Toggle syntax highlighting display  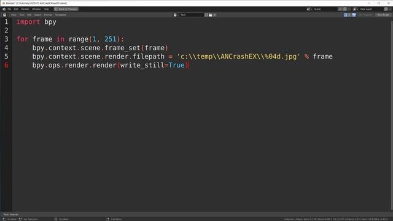(354, 15)
